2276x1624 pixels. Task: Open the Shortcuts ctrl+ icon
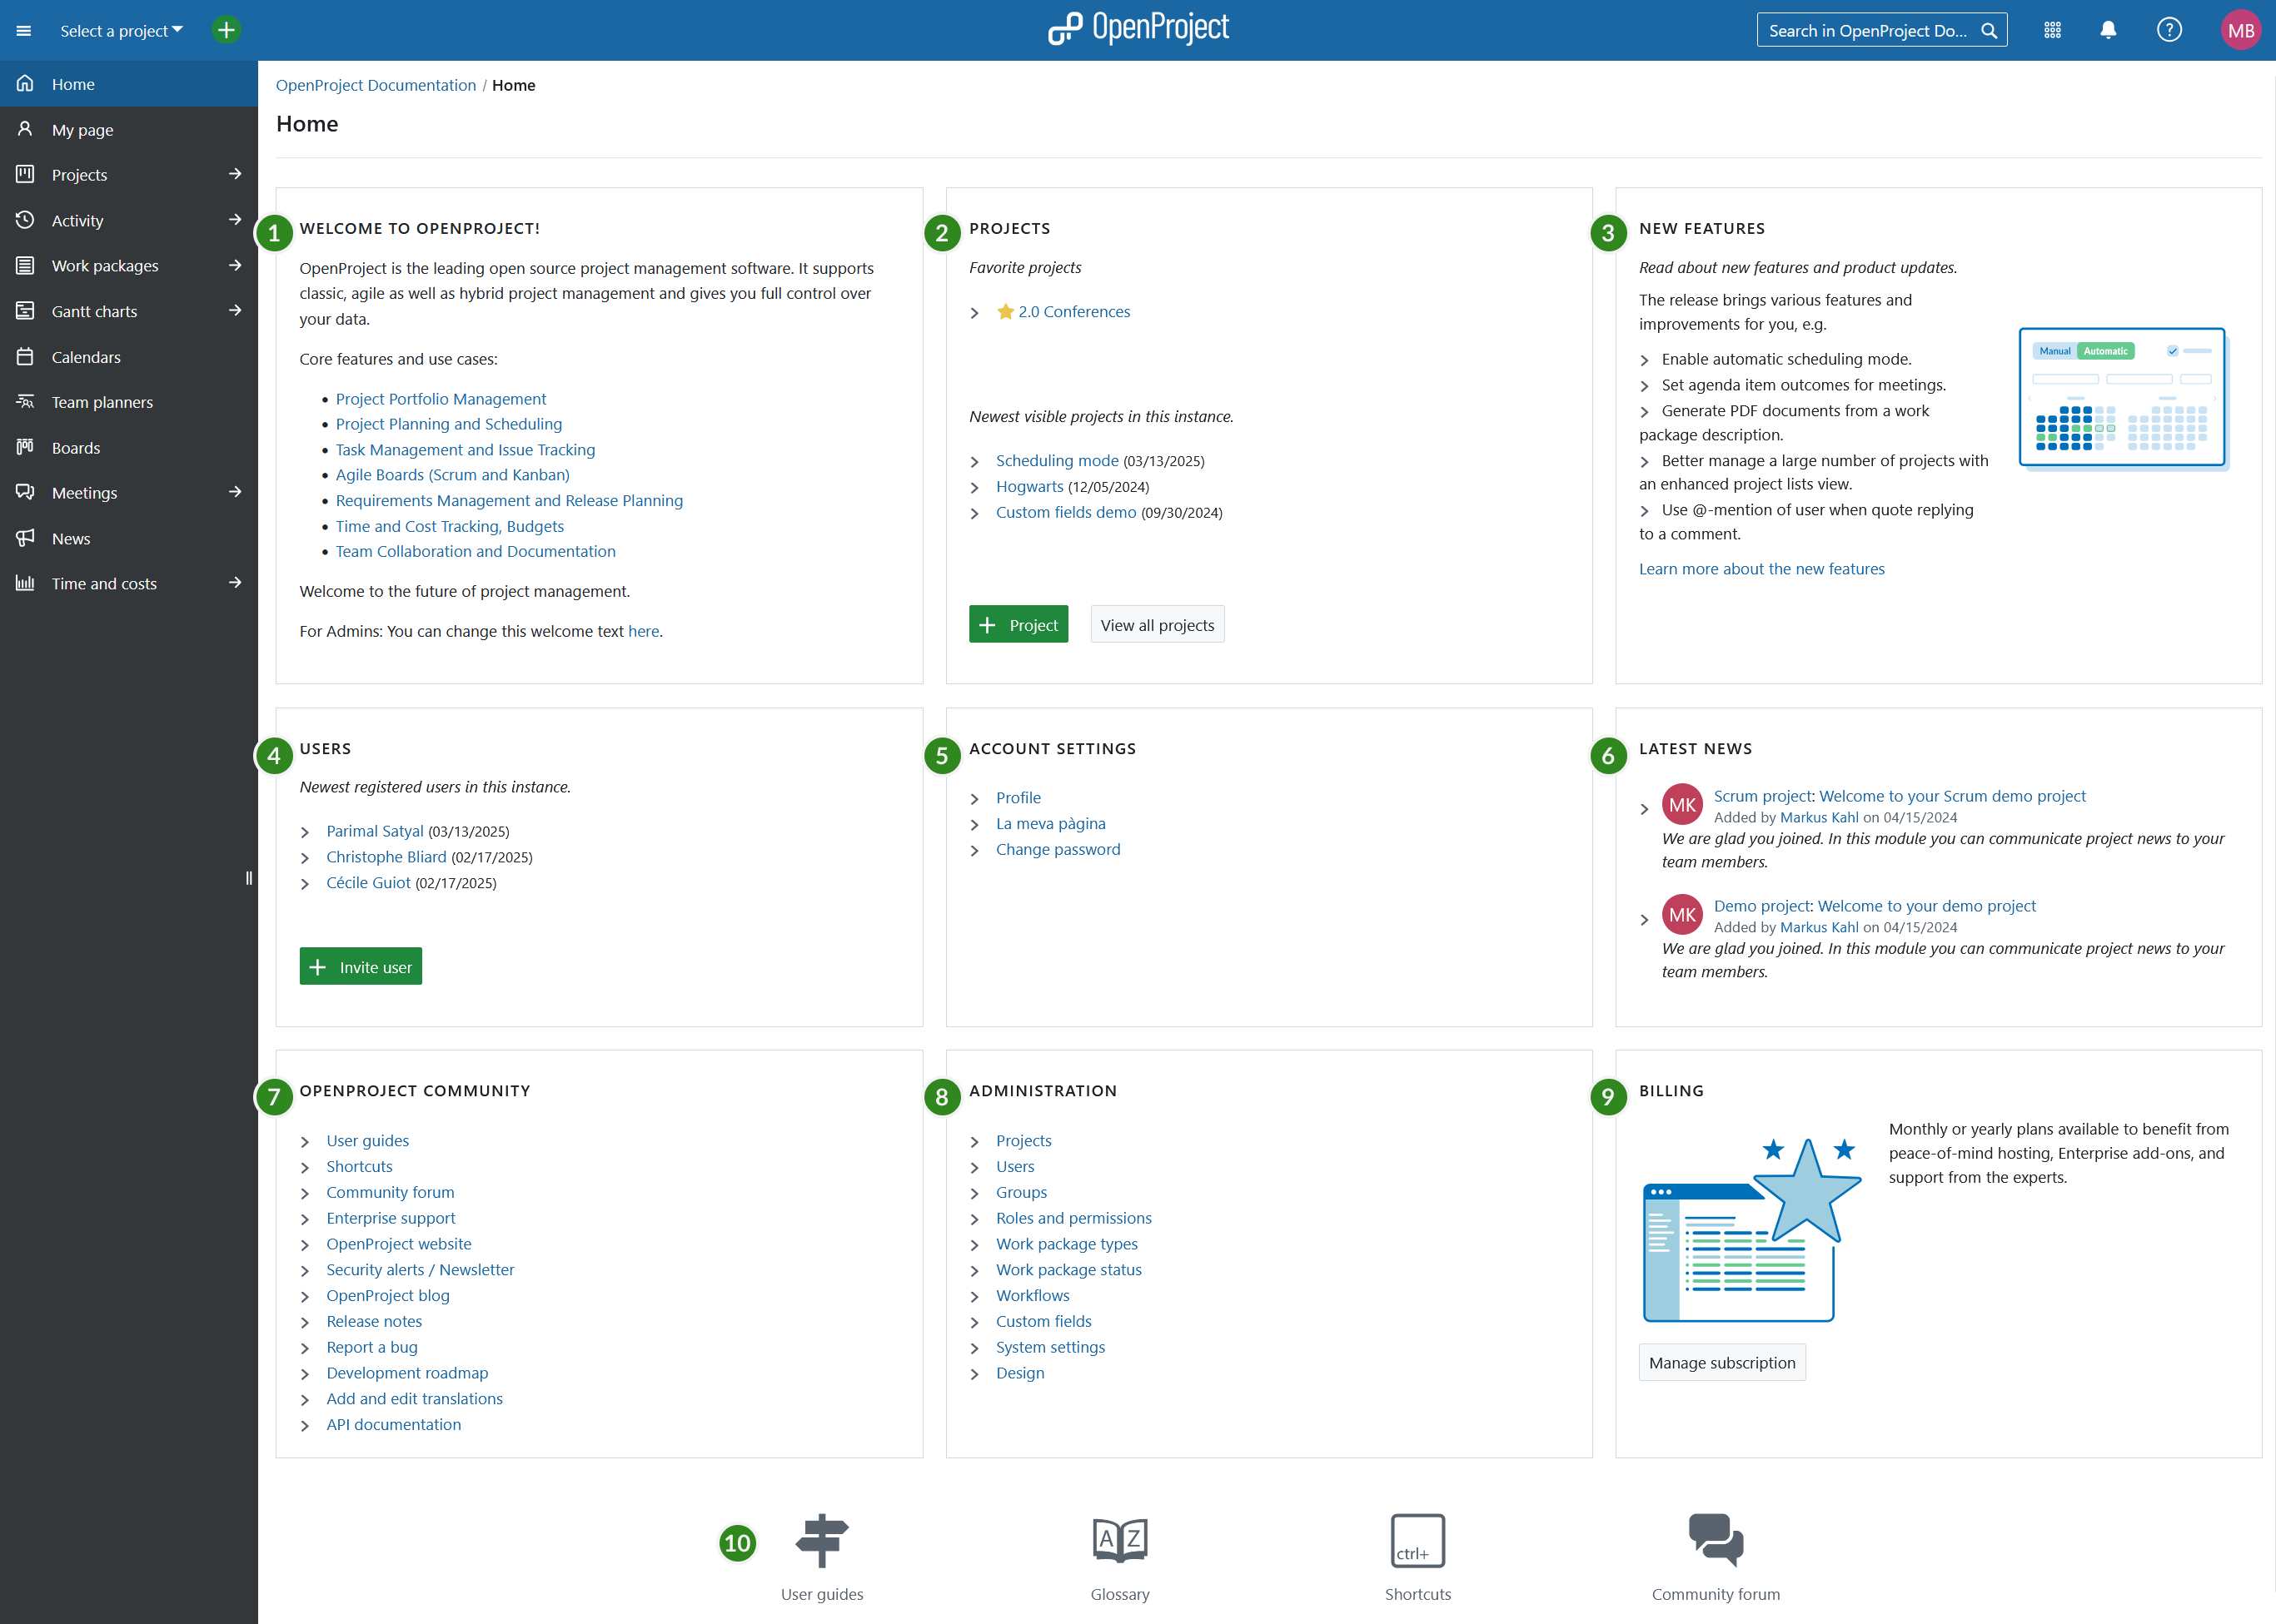[x=1417, y=1540]
